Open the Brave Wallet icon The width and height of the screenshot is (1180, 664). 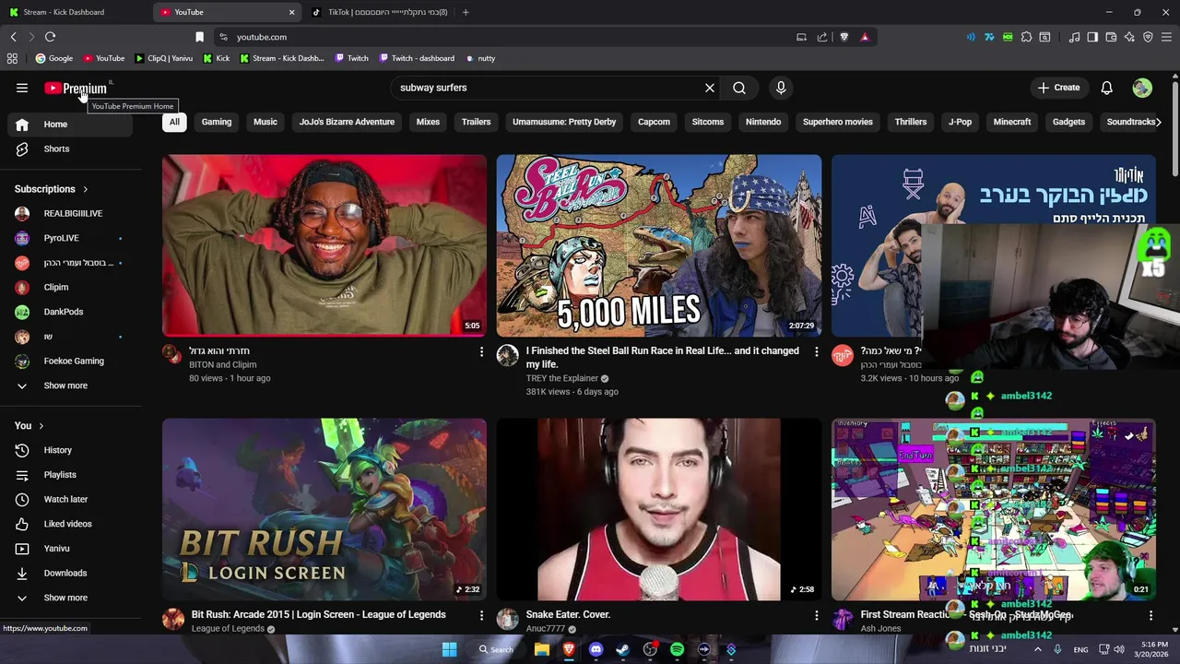(x=1111, y=37)
